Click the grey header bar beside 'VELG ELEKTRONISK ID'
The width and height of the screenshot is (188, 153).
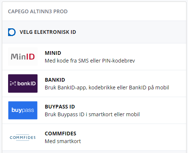131,32
